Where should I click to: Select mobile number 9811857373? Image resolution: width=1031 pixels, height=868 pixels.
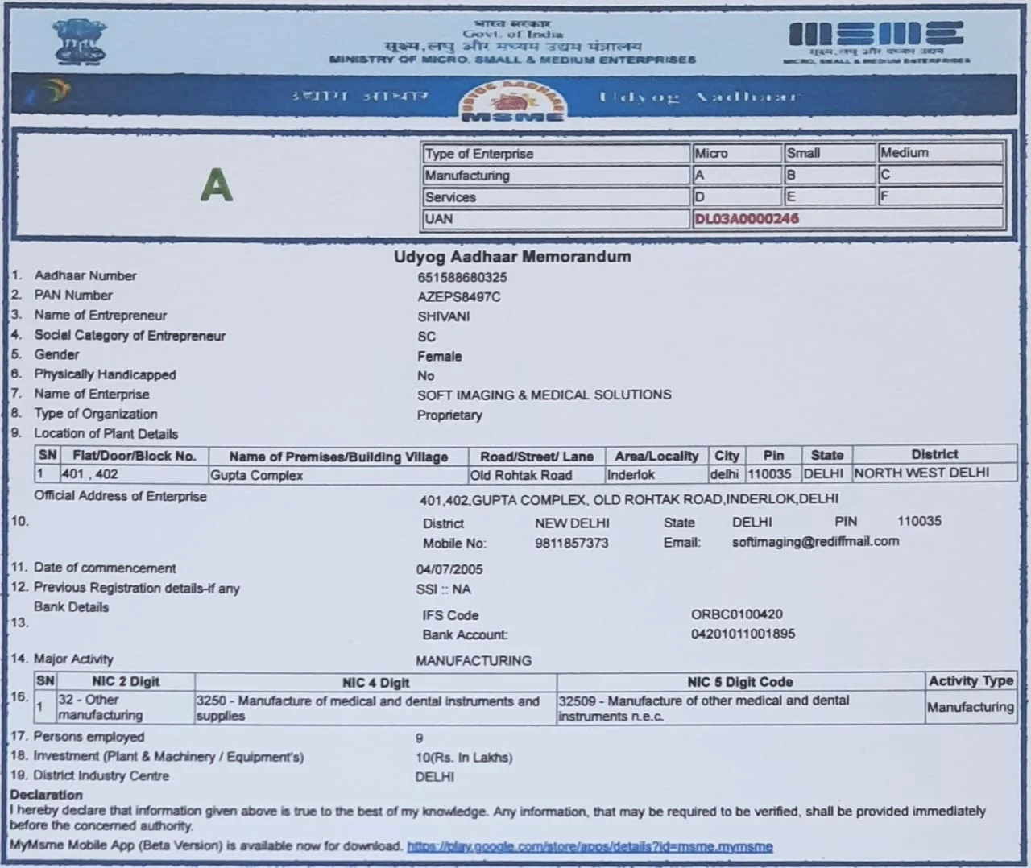(572, 543)
